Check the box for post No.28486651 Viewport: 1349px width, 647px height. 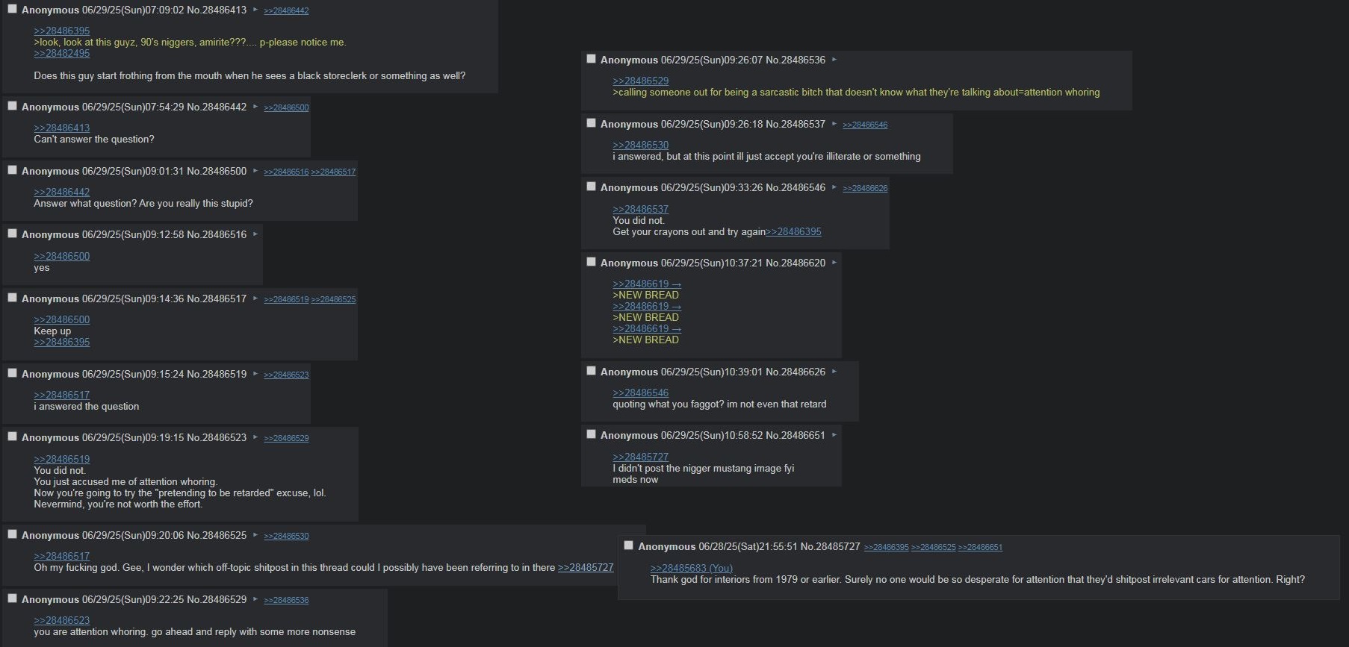point(591,434)
